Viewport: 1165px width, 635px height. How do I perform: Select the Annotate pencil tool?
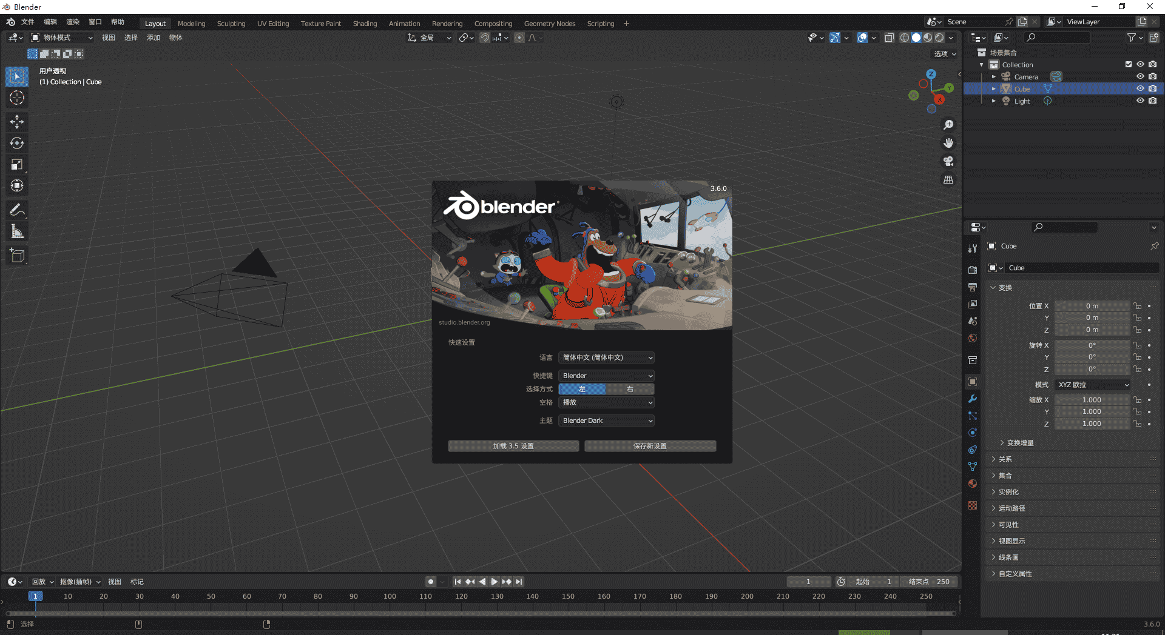pos(17,210)
